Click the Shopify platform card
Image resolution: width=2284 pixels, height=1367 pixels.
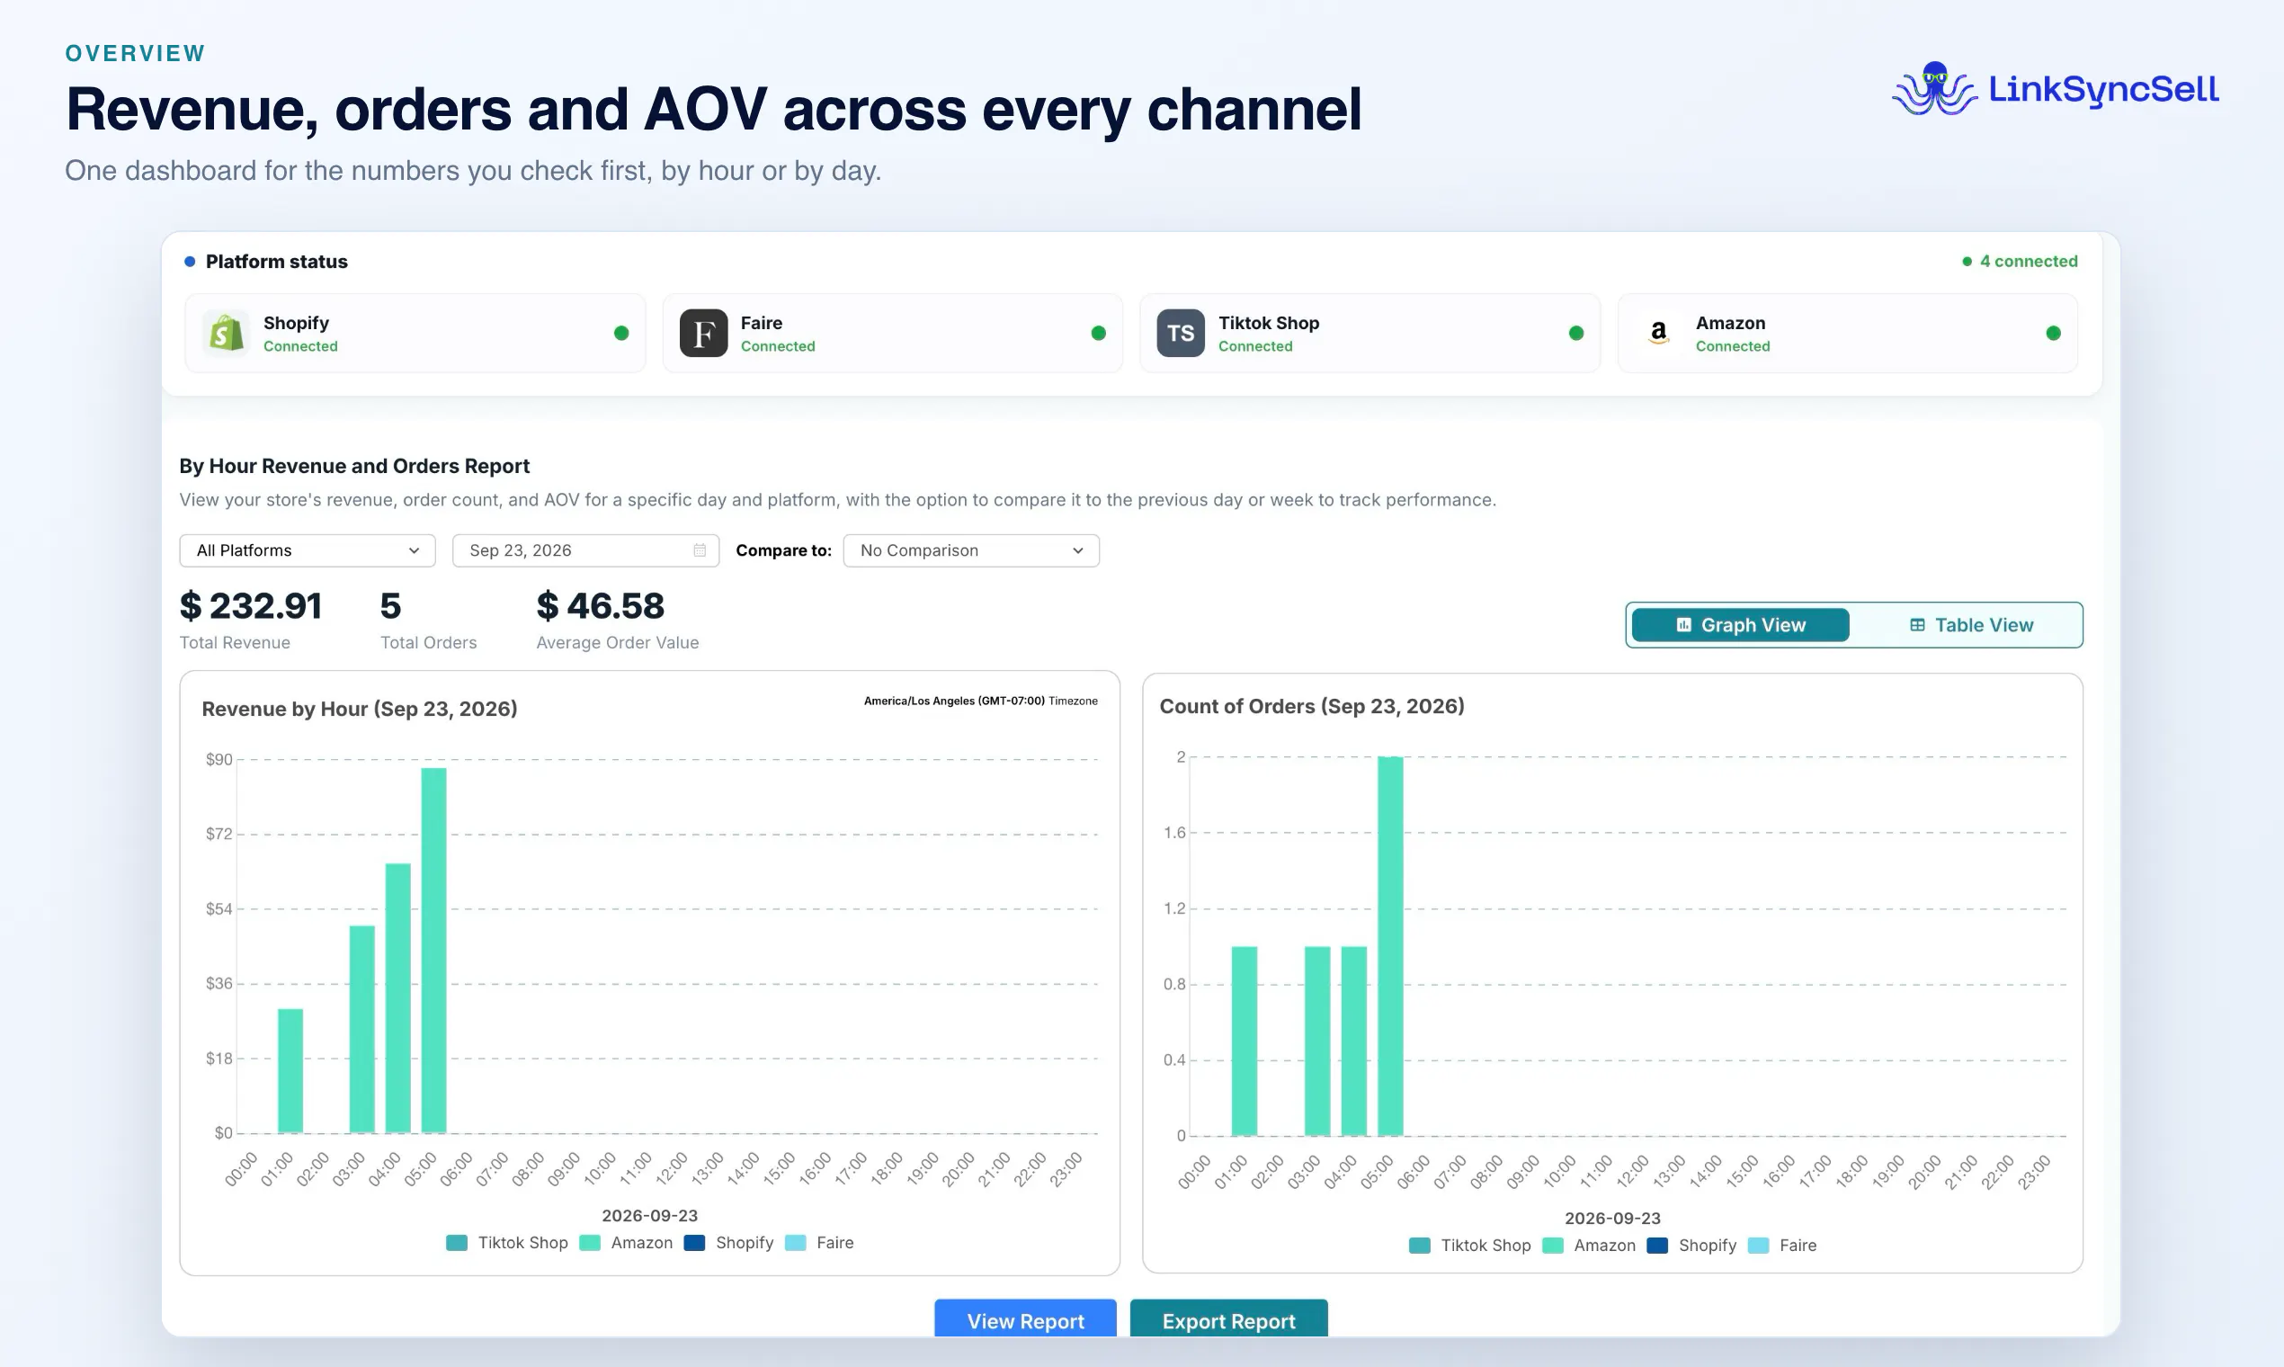(415, 333)
